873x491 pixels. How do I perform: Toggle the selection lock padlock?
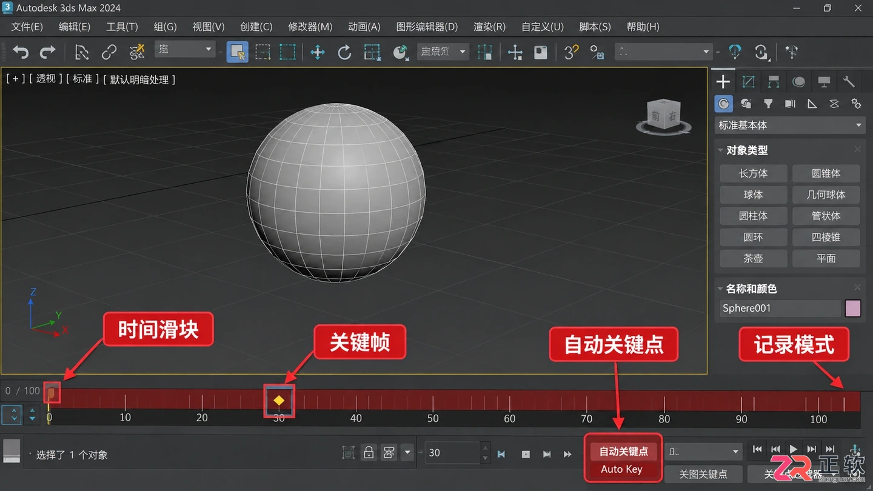(x=368, y=452)
